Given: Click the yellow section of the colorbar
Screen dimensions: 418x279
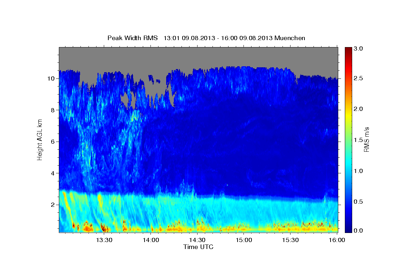Looking at the screenshot, I should coord(348,115).
